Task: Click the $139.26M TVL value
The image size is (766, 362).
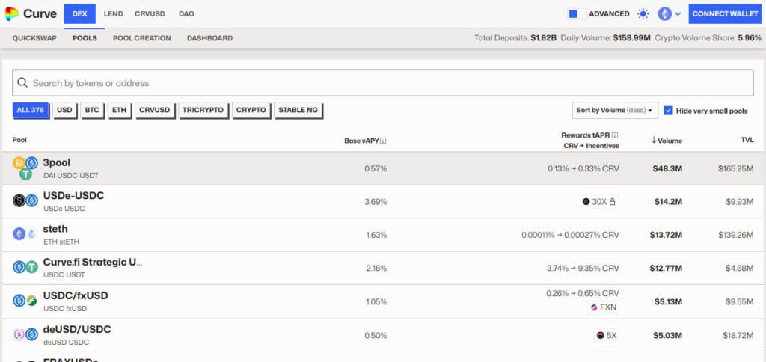Action: 736,235
